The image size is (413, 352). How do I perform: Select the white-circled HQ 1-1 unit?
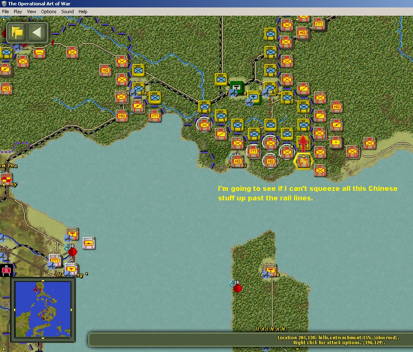271,161
